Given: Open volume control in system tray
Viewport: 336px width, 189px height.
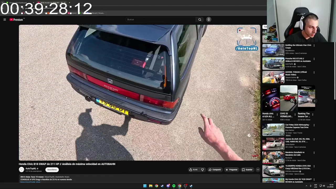Looking at the screenshot, I should click(324, 186).
